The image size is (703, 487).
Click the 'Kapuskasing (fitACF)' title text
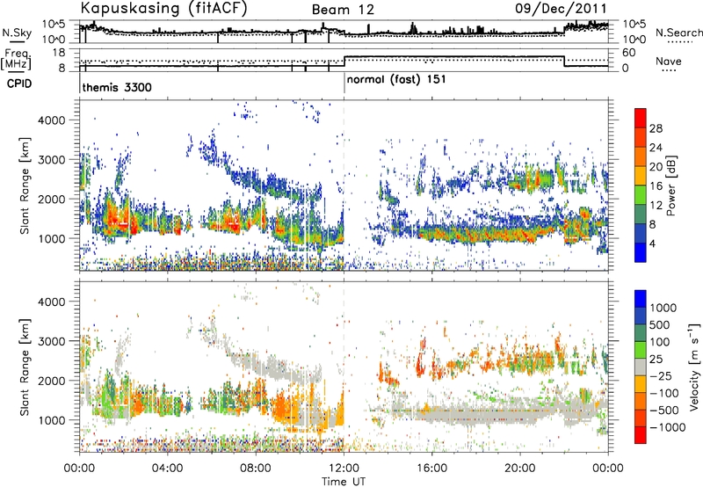point(163,8)
